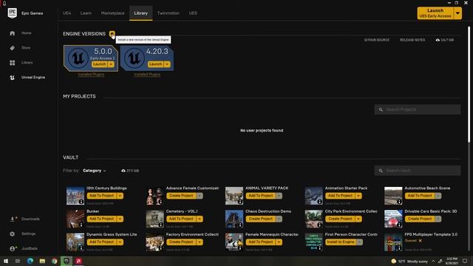The image size is (473, 266).
Task: Launch engine version 5.0.0
Action: 99,64
